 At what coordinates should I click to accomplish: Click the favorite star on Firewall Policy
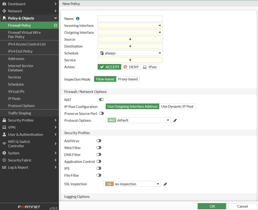(55, 25)
